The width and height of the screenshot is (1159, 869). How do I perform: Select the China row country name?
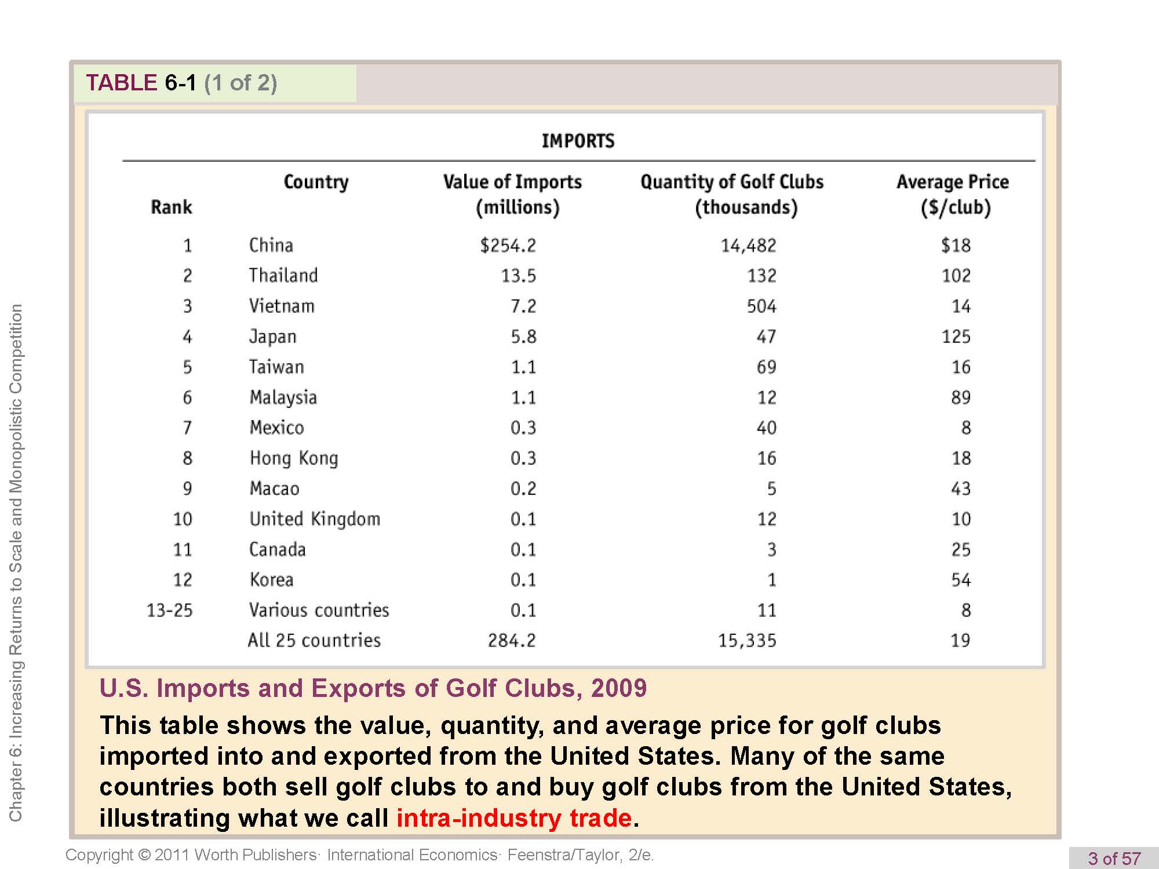(x=271, y=245)
